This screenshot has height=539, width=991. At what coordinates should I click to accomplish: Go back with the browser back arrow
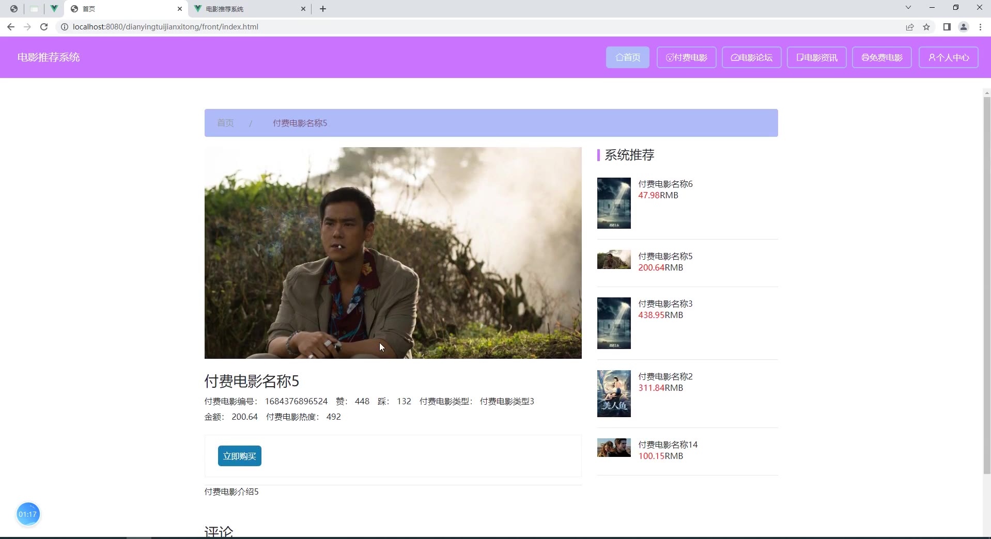click(11, 27)
